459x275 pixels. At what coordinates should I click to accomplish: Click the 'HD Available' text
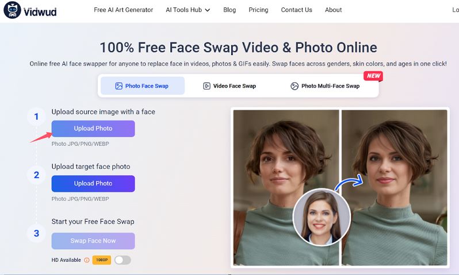click(66, 260)
